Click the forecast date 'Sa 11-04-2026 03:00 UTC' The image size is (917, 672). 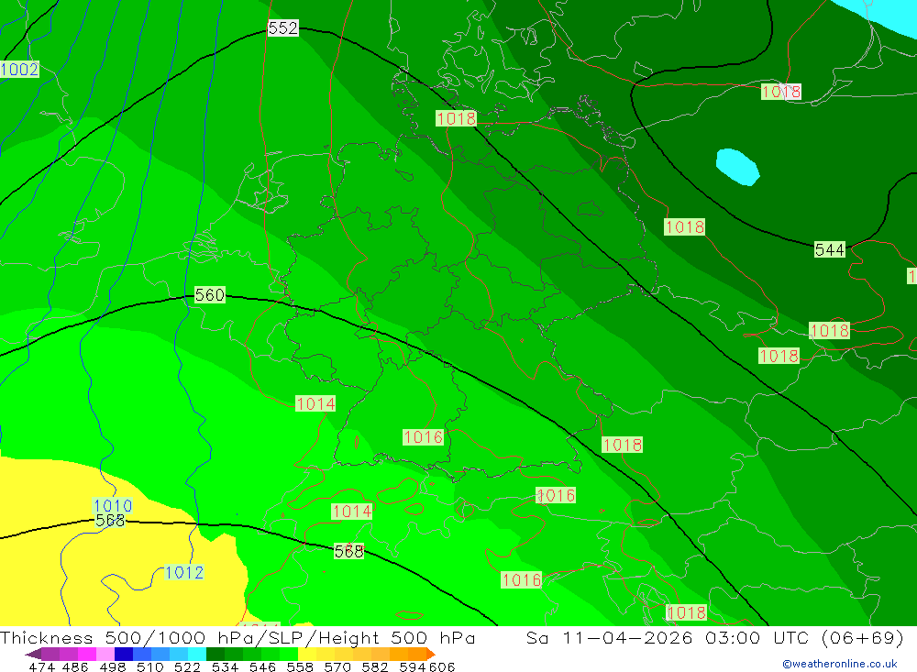[x=668, y=637]
